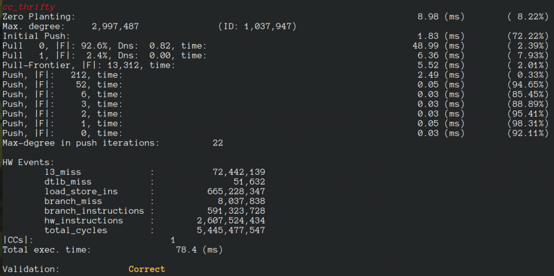This screenshot has height=276, width=554.
Task: Click the red cc_thrifty title text
Action: click(29, 7)
